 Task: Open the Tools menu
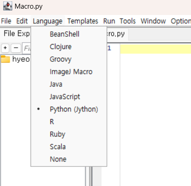pyautogui.click(x=128, y=21)
